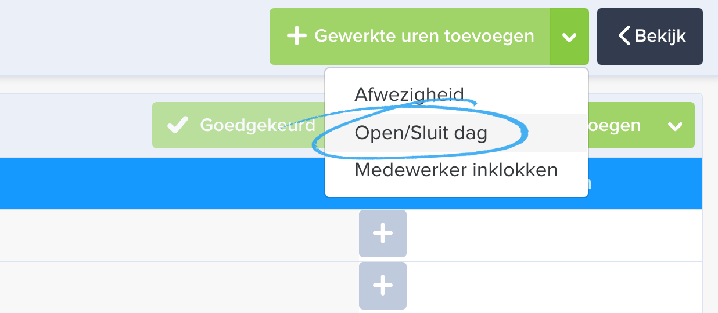Click the left chevron icon on Bekijk
This screenshot has height=313, width=718.
pos(624,37)
